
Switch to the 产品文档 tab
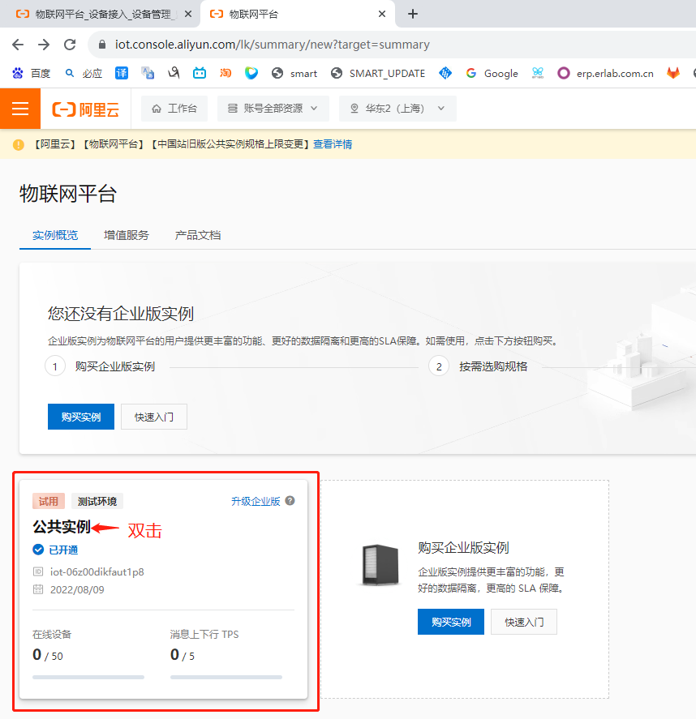[x=198, y=235]
